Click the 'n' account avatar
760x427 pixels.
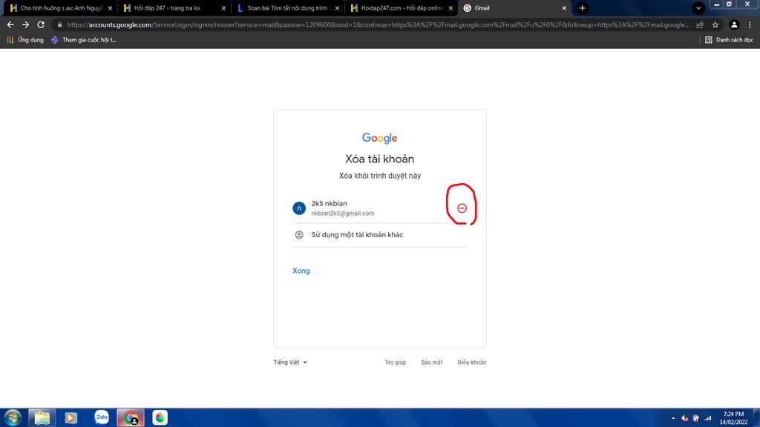click(x=299, y=208)
